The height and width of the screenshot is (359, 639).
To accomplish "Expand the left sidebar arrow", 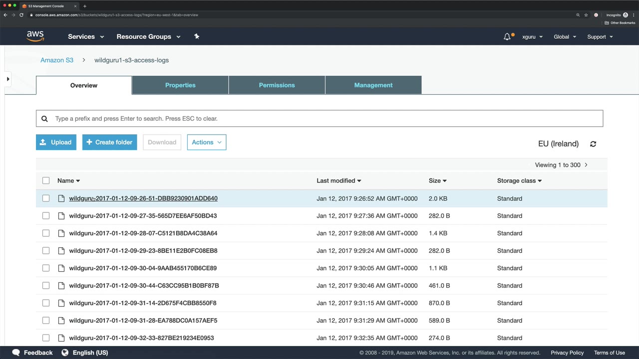I will 8,79.
